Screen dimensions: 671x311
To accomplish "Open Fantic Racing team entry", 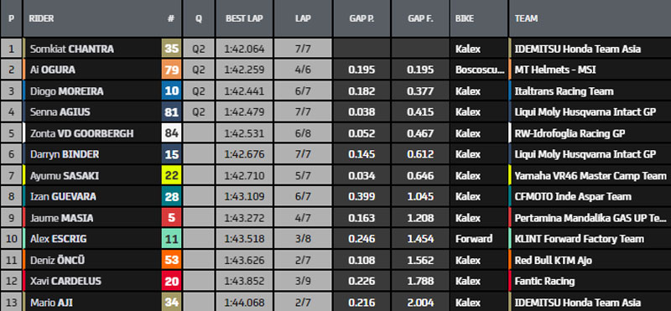I will (x=544, y=281).
